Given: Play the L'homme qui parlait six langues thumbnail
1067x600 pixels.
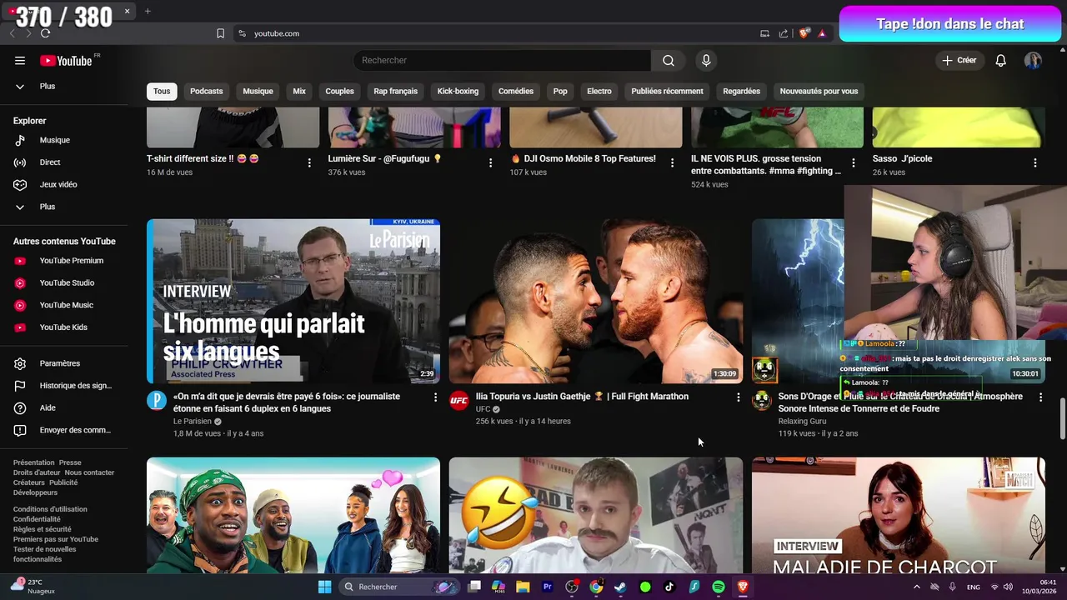Looking at the screenshot, I should tap(293, 301).
